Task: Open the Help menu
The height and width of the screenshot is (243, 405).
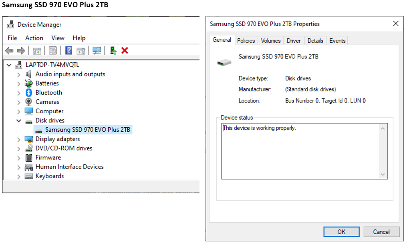Action: [79, 38]
